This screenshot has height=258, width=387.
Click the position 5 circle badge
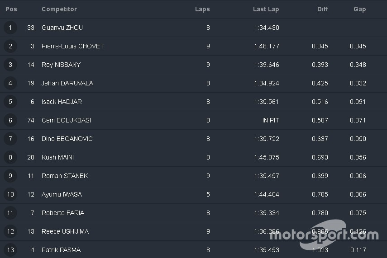point(10,102)
